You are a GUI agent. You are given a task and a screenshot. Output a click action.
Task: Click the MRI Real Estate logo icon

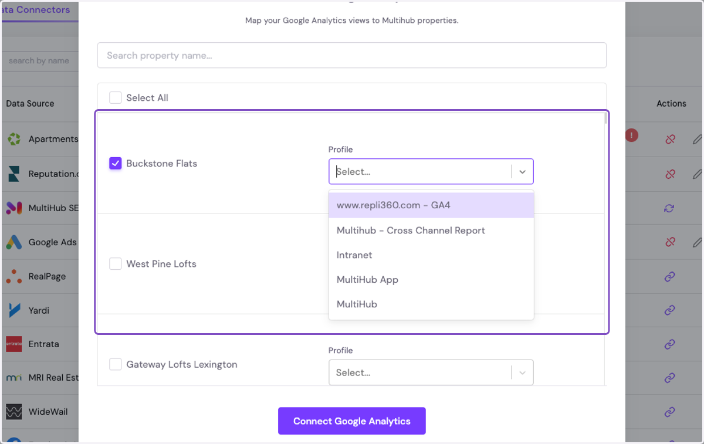13,378
